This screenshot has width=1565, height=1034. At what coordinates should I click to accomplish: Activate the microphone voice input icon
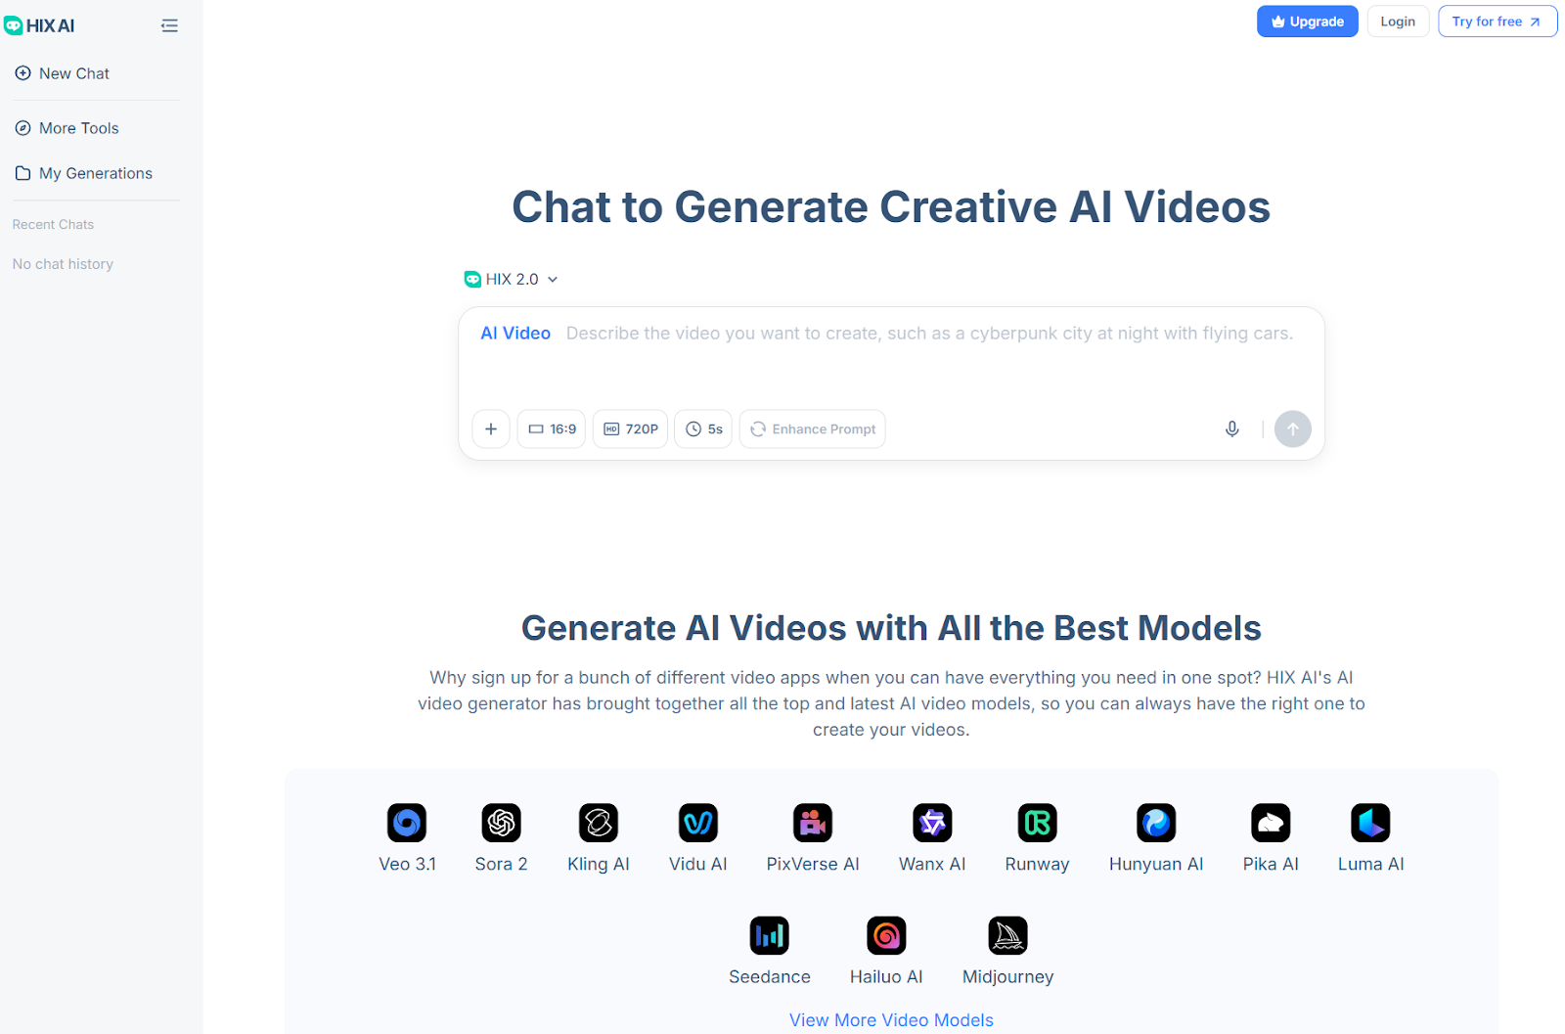click(x=1231, y=428)
